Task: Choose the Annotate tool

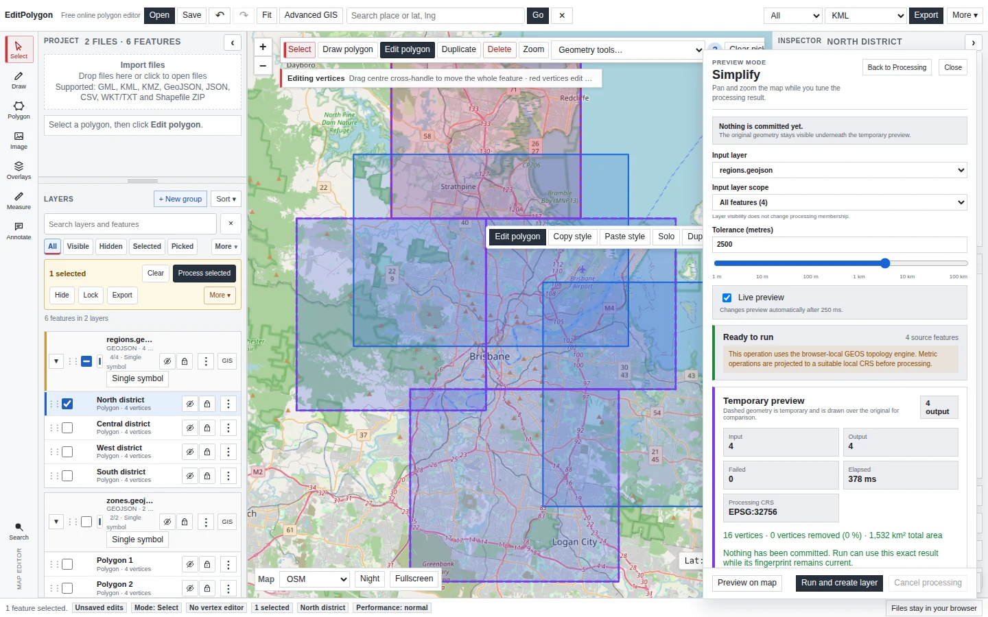Action: click(x=19, y=230)
